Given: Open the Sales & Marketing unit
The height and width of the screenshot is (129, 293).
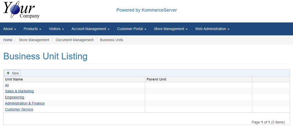Looking at the screenshot, I should click(19, 91).
